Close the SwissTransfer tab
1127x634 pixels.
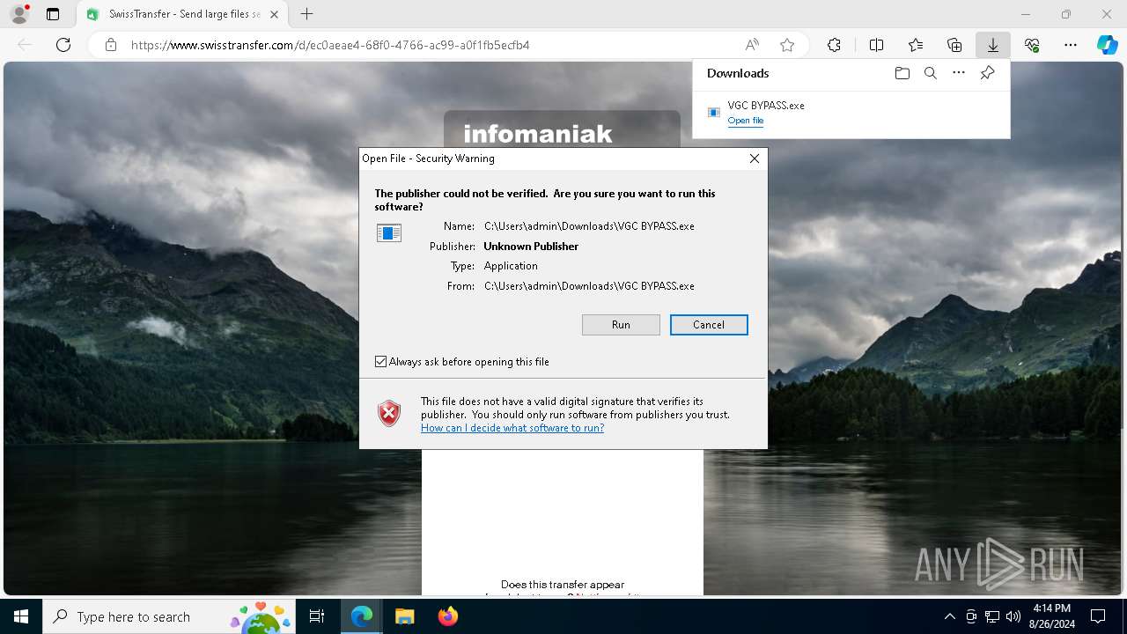click(x=274, y=14)
